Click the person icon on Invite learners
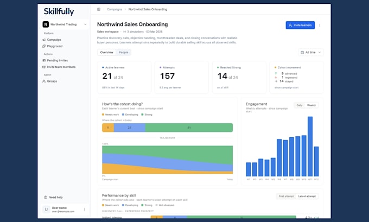The height and width of the screenshot is (222, 369). pos(290,25)
